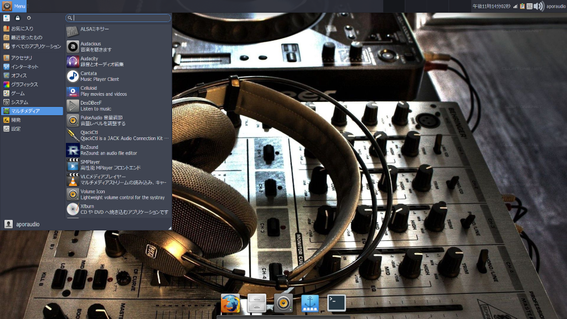Select グラフィックス category

[x=32, y=84]
